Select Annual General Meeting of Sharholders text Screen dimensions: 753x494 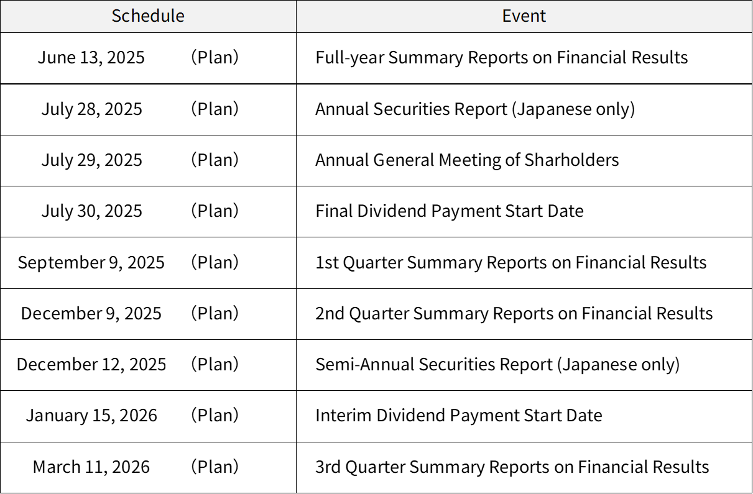[467, 160]
